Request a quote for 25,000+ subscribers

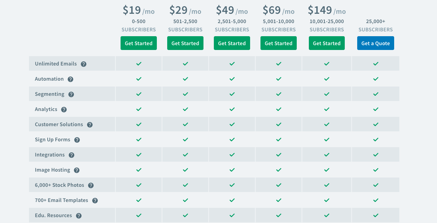pyautogui.click(x=376, y=43)
